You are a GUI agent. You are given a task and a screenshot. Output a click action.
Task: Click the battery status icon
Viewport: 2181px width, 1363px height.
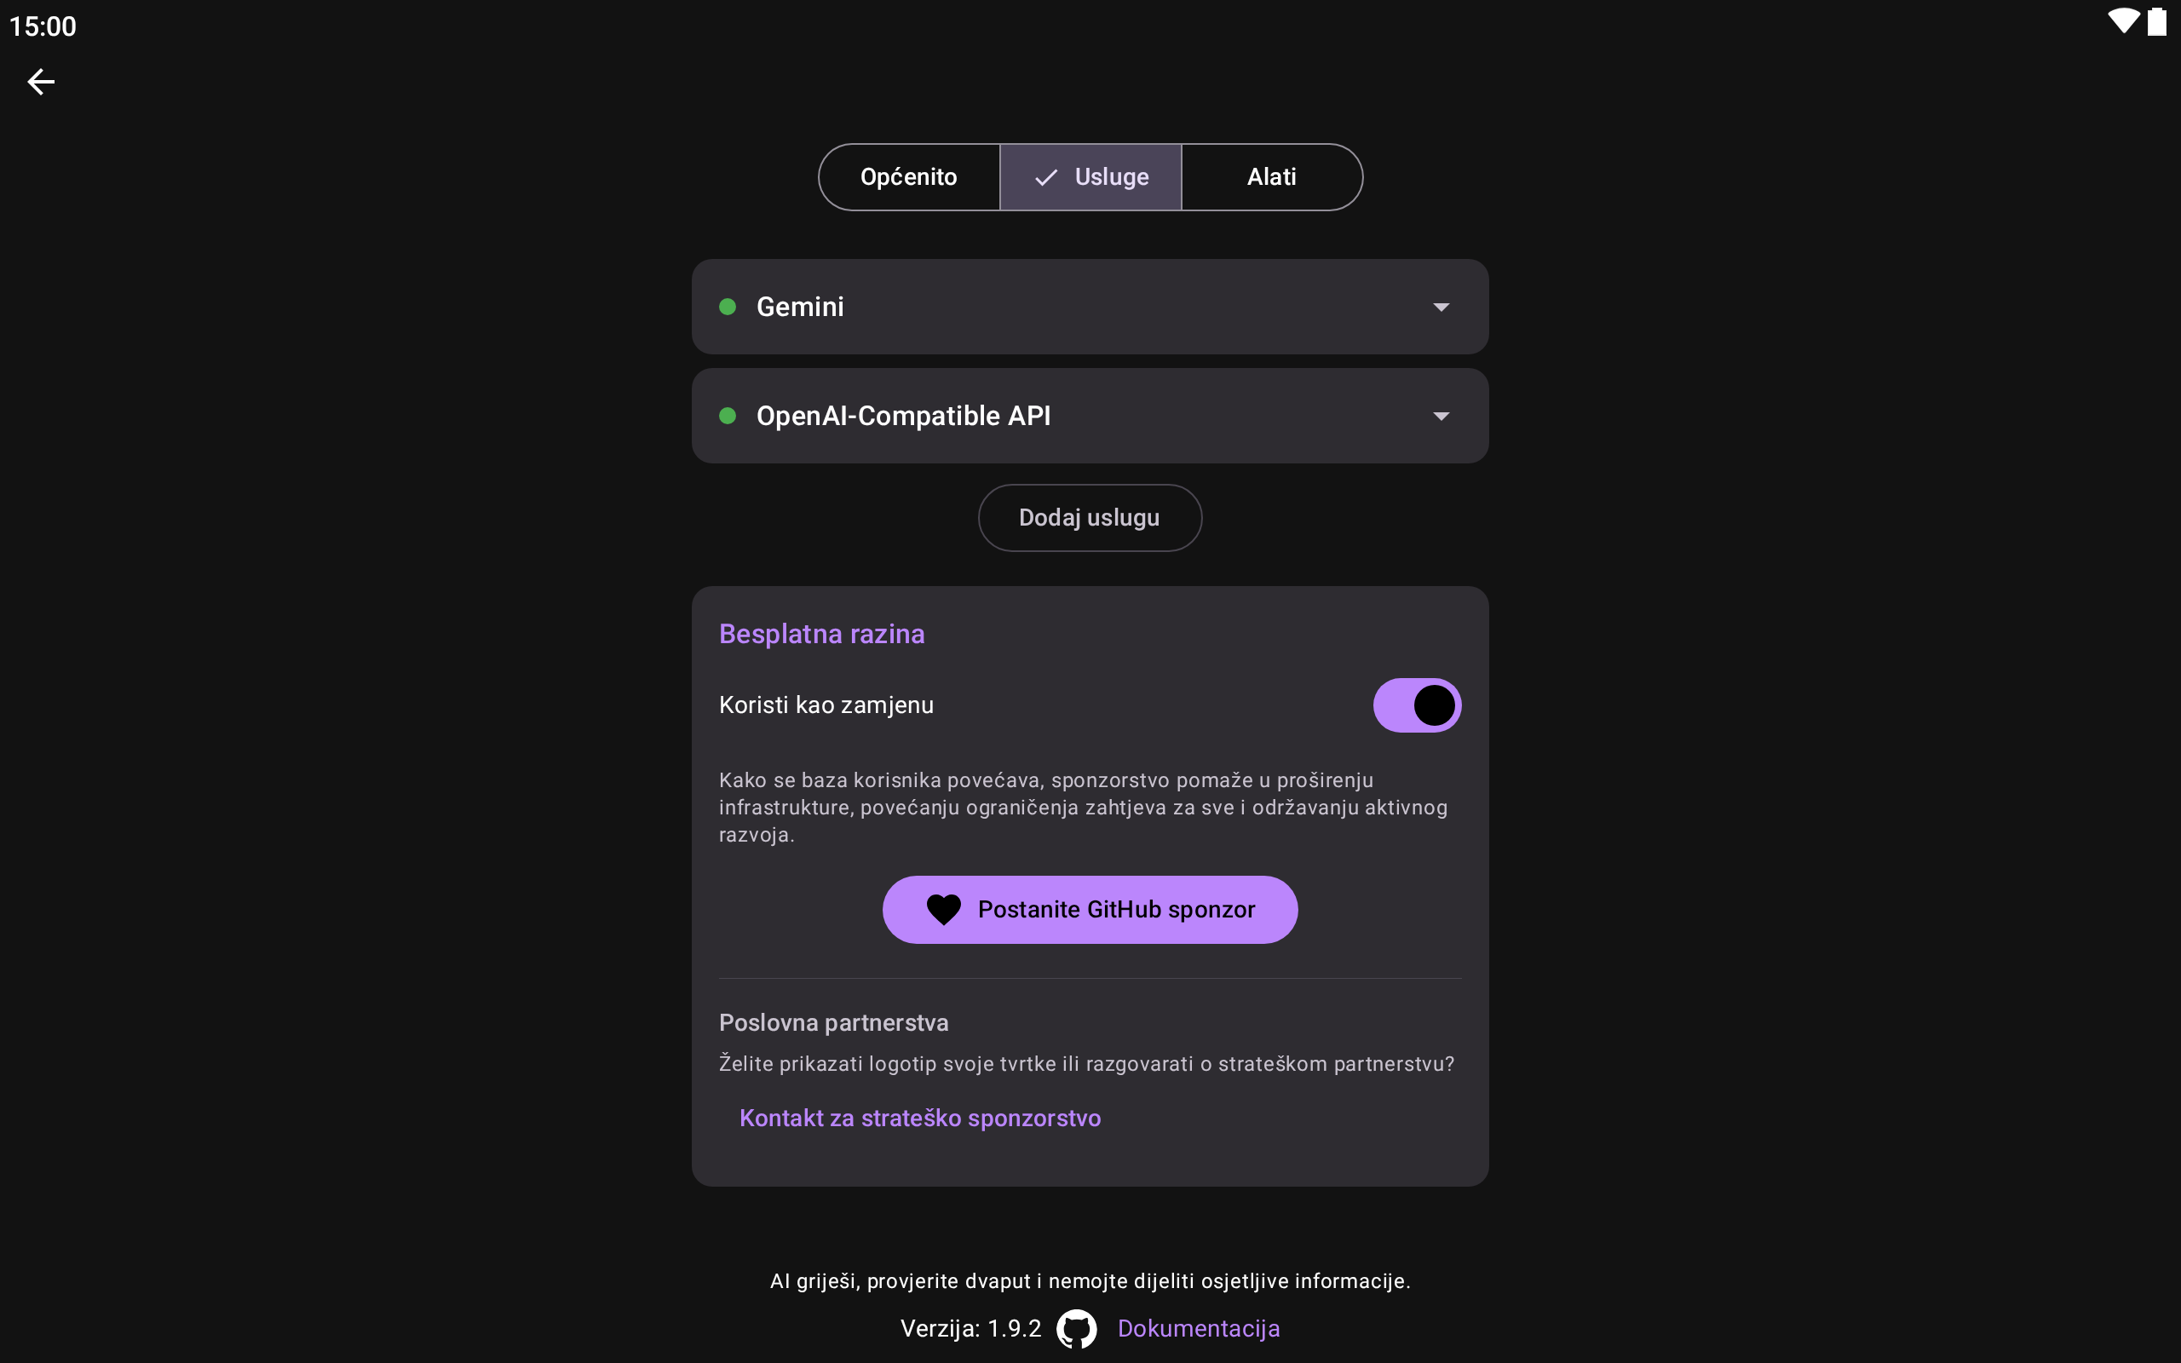coord(2156,21)
